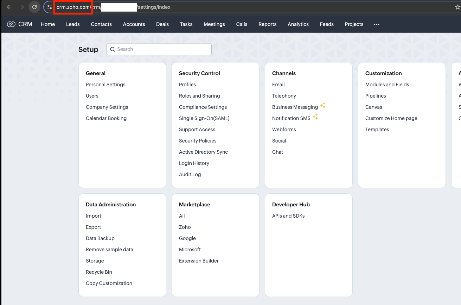Select Extension Builder in Marketplace

pyautogui.click(x=199, y=261)
